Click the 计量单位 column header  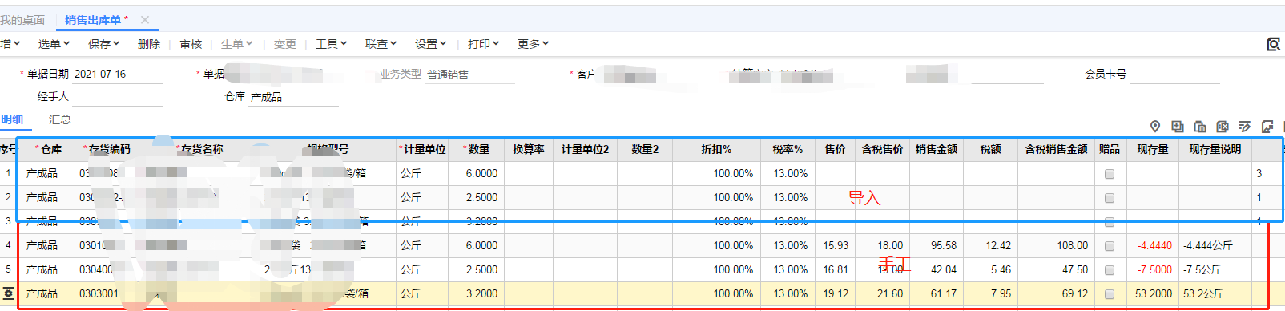(x=422, y=149)
